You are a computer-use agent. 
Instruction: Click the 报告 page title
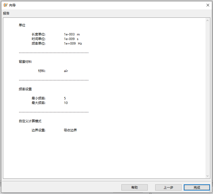6,13
